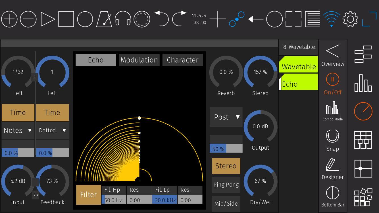Image resolution: width=379 pixels, height=213 pixels.
Task: Click the Reverb knob at 0.0 %
Action: click(x=226, y=72)
